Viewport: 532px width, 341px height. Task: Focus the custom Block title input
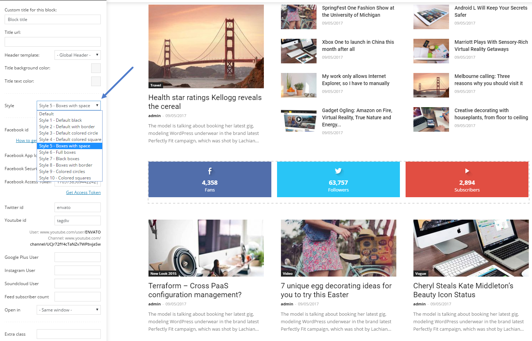53,20
